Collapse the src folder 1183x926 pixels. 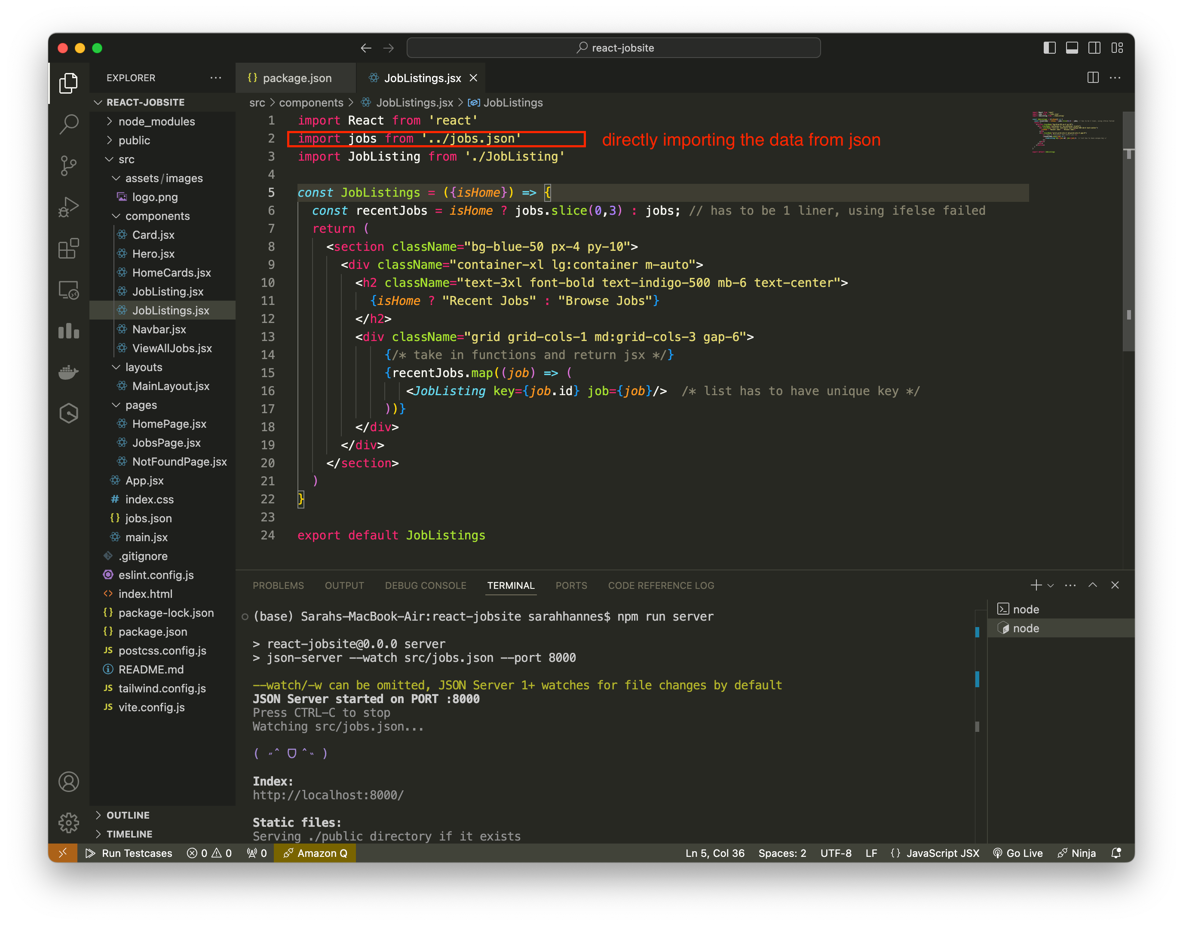[163, 159]
